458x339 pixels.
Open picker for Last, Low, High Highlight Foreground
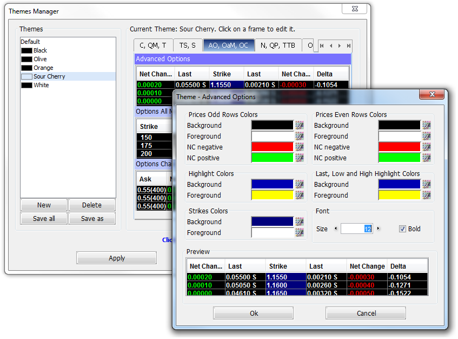tap(427, 195)
